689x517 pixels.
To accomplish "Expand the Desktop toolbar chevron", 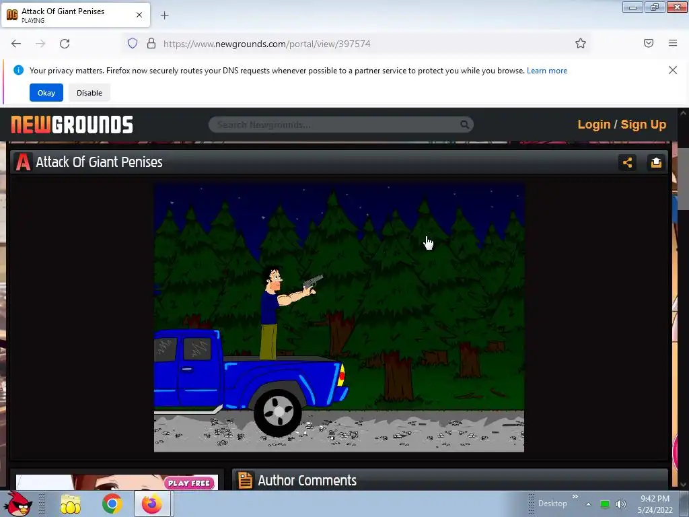I will [575, 497].
